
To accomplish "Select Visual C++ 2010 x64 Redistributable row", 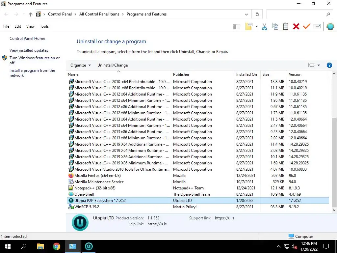I will coord(198,82).
